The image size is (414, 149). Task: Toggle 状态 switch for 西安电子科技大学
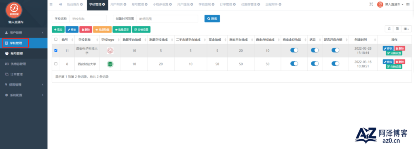click(315, 50)
